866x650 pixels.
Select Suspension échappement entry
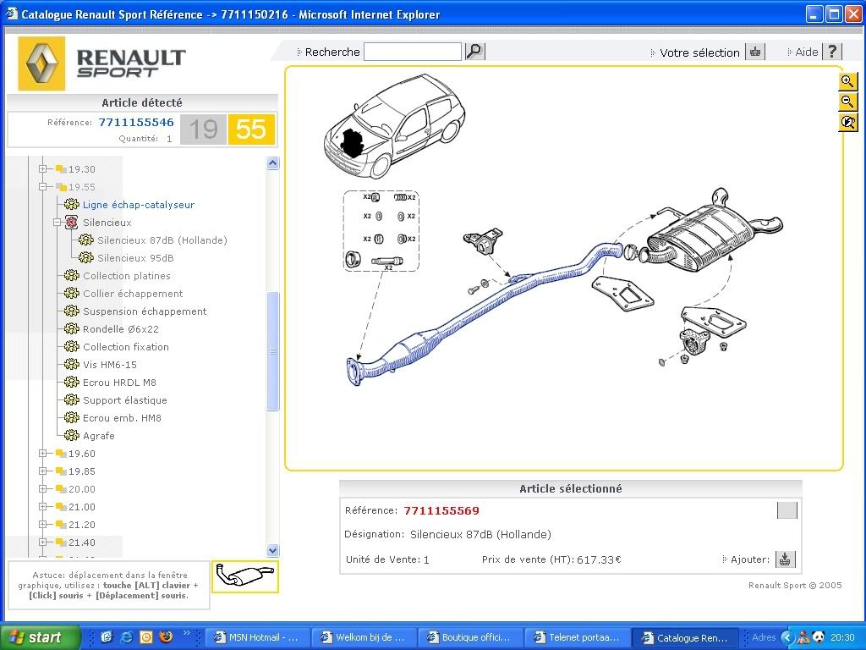(x=145, y=311)
